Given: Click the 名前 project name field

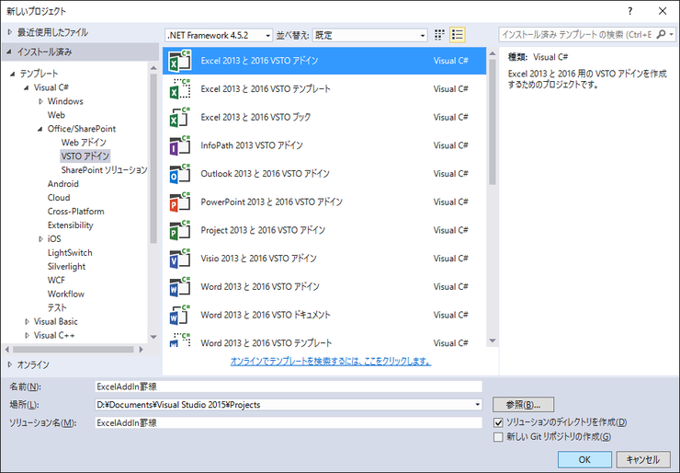Looking at the screenshot, I should [x=289, y=386].
